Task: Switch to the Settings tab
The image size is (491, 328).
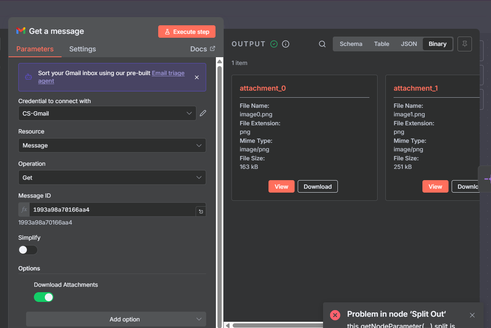Action: pos(82,49)
